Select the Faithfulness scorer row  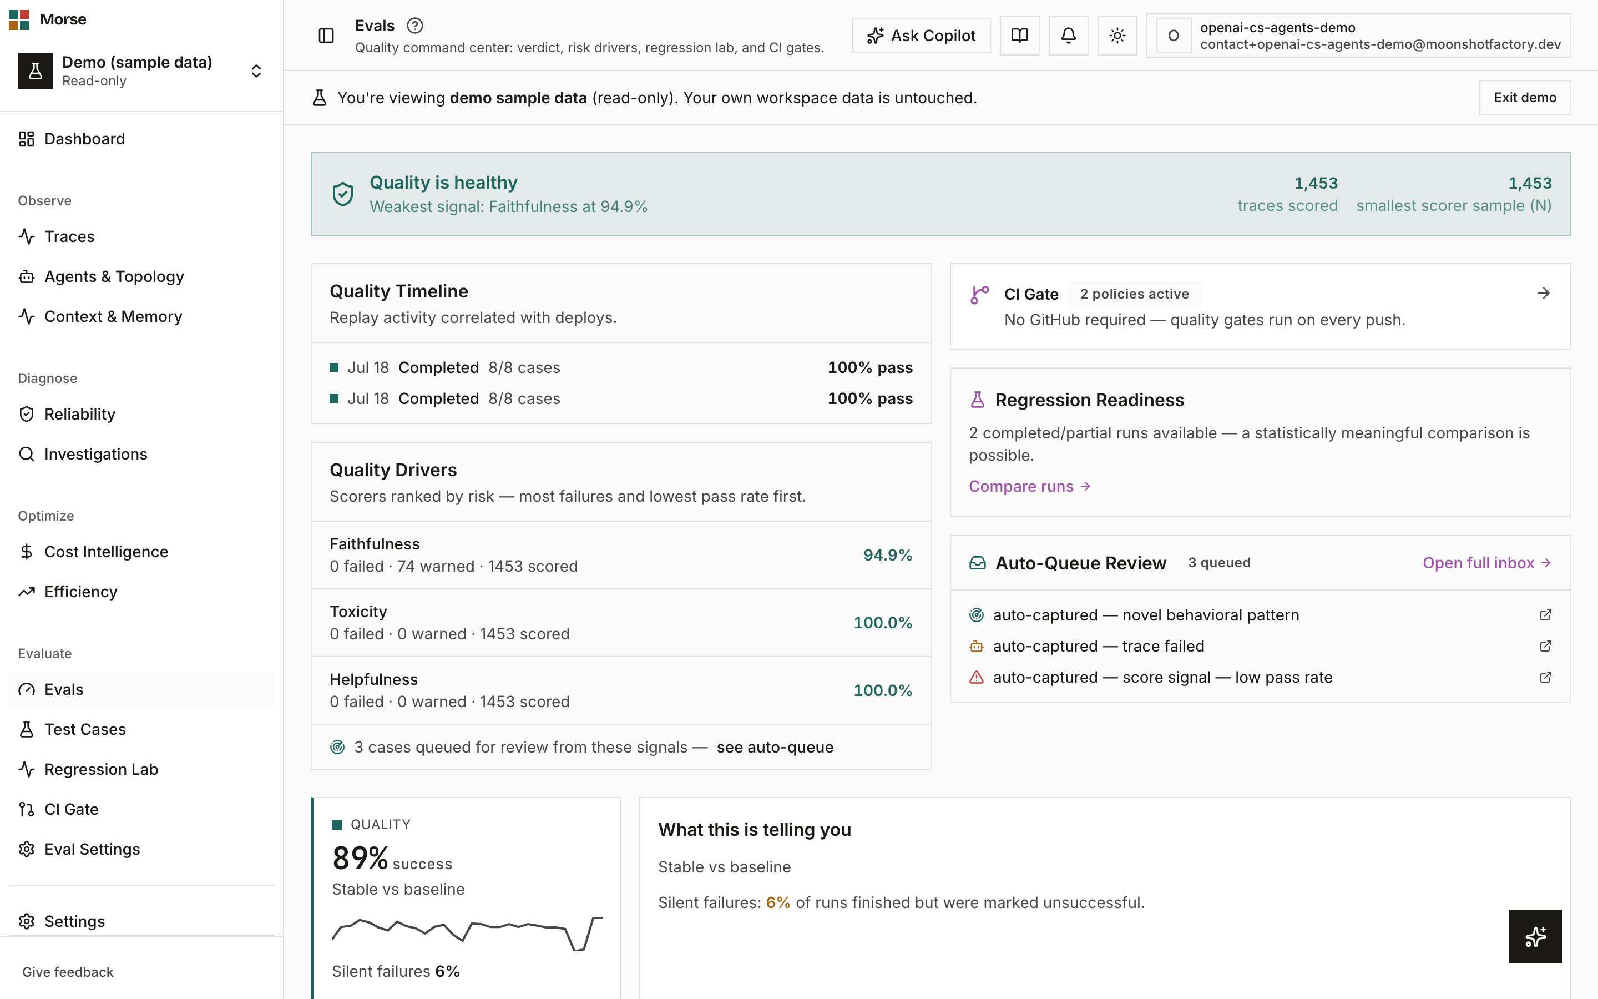(621, 555)
